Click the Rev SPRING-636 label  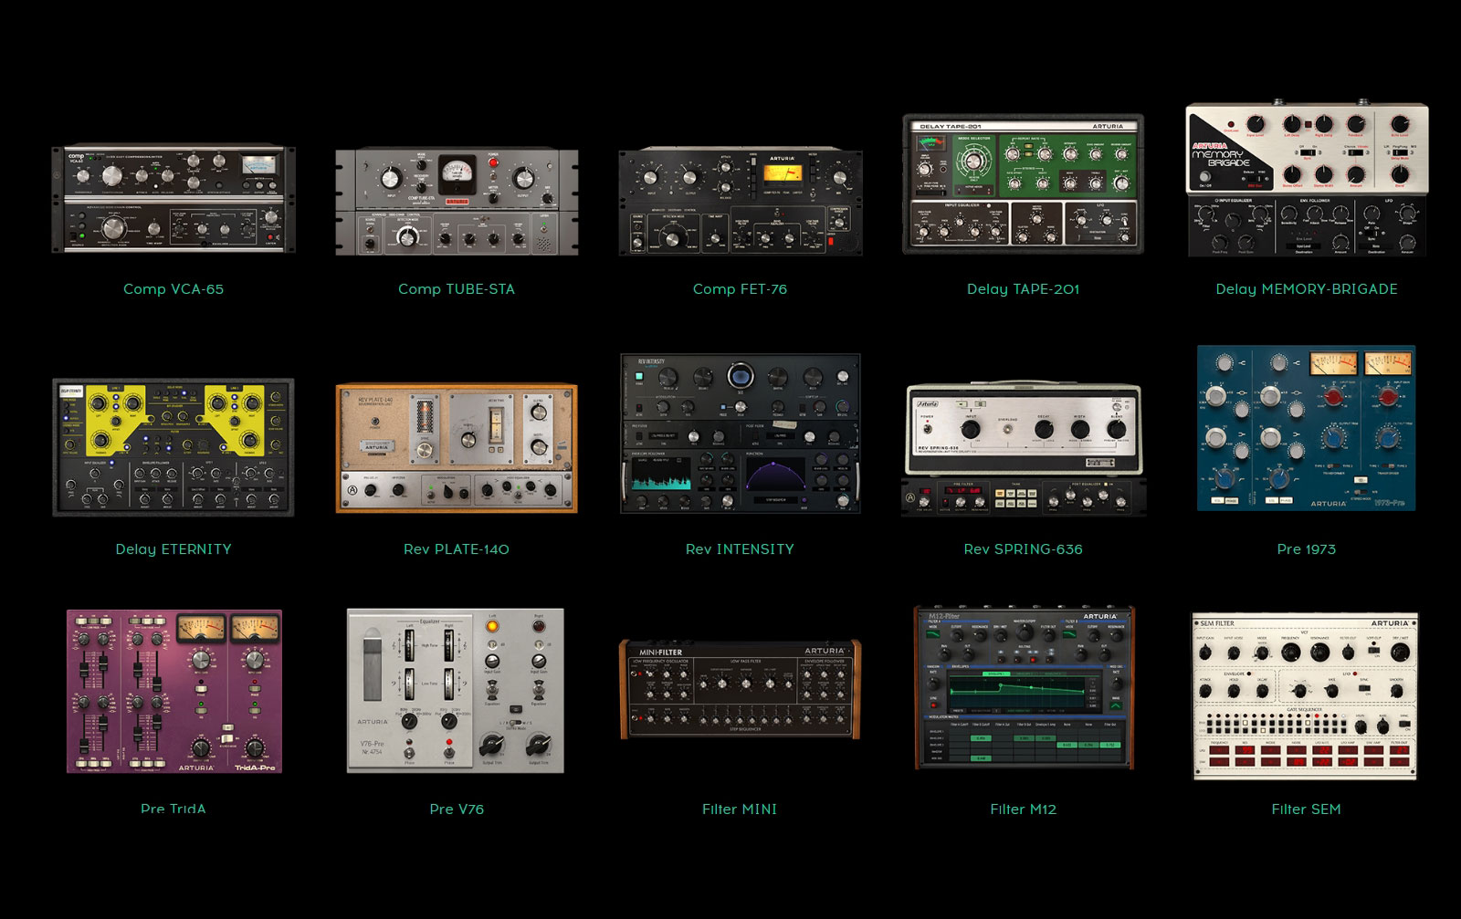[1023, 549]
